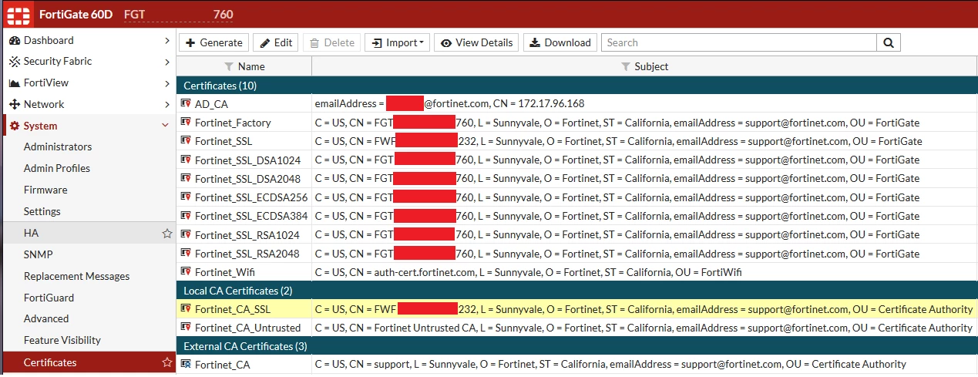
Task: Click the FortiGate 60D header title
Action: (x=76, y=14)
